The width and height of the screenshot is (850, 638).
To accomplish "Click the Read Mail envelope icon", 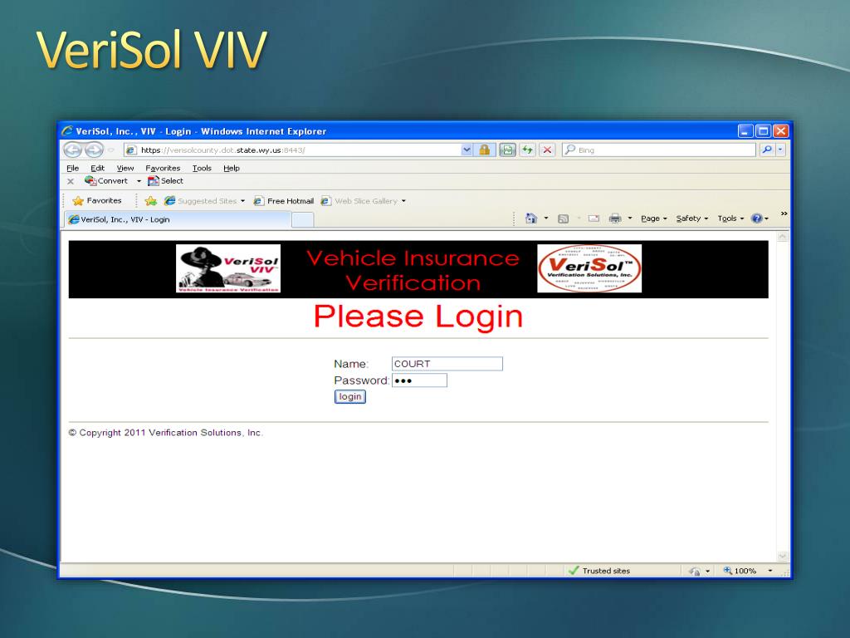I will click(594, 218).
